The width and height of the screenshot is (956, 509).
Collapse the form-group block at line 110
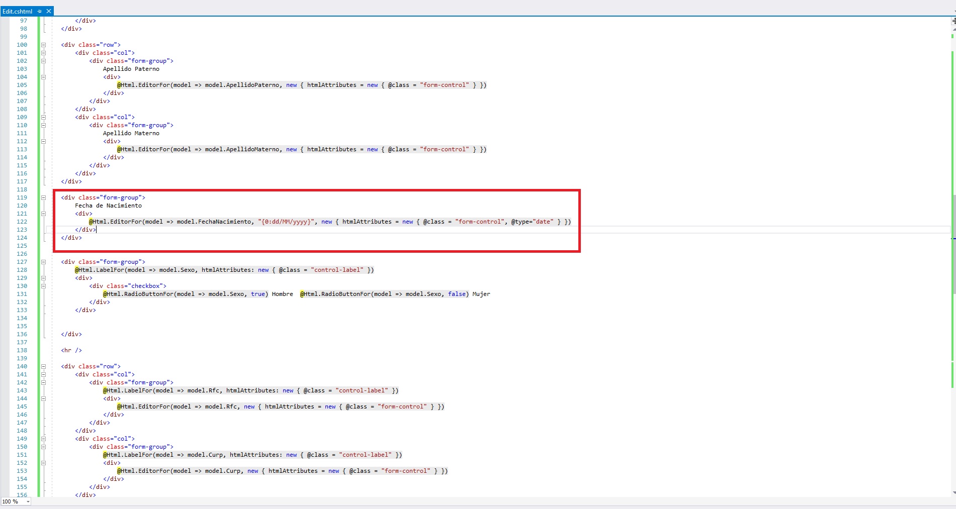pos(43,125)
